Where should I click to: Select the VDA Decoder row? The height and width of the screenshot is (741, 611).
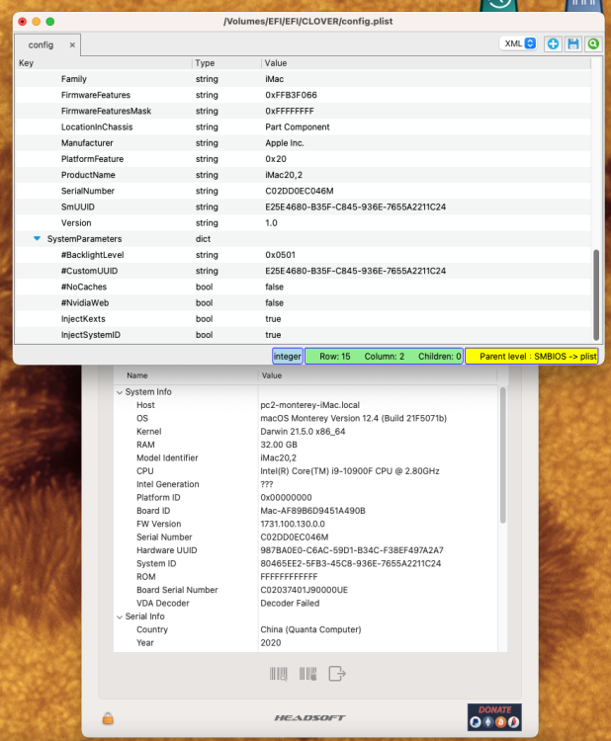pyautogui.click(x=305, y=603)
